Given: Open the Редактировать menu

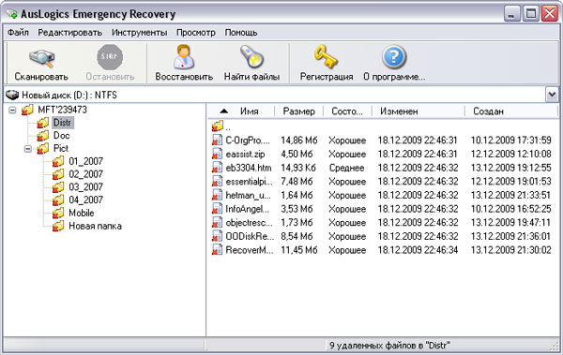Looking at the screenshot, I should [x=70, y=33].
